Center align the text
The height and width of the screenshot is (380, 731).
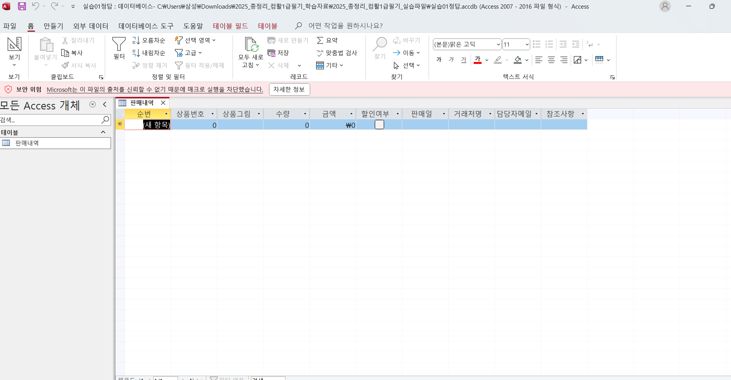click(x=551, y=60)
